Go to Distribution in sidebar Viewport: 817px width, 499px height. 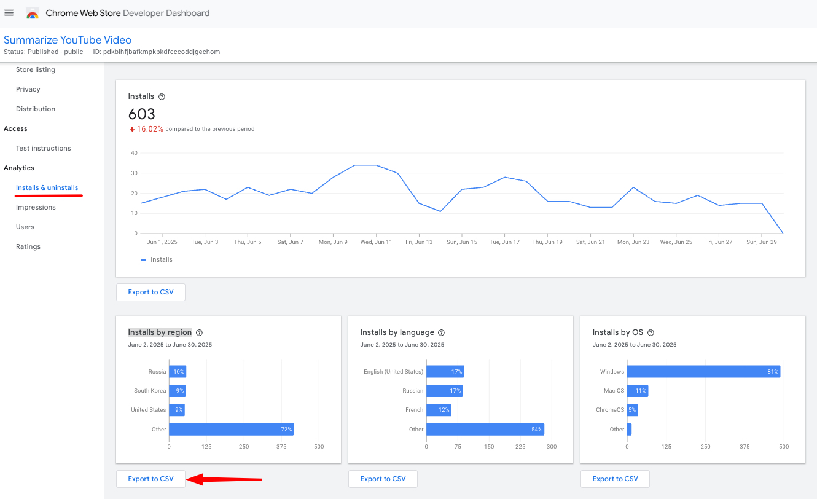36,109
